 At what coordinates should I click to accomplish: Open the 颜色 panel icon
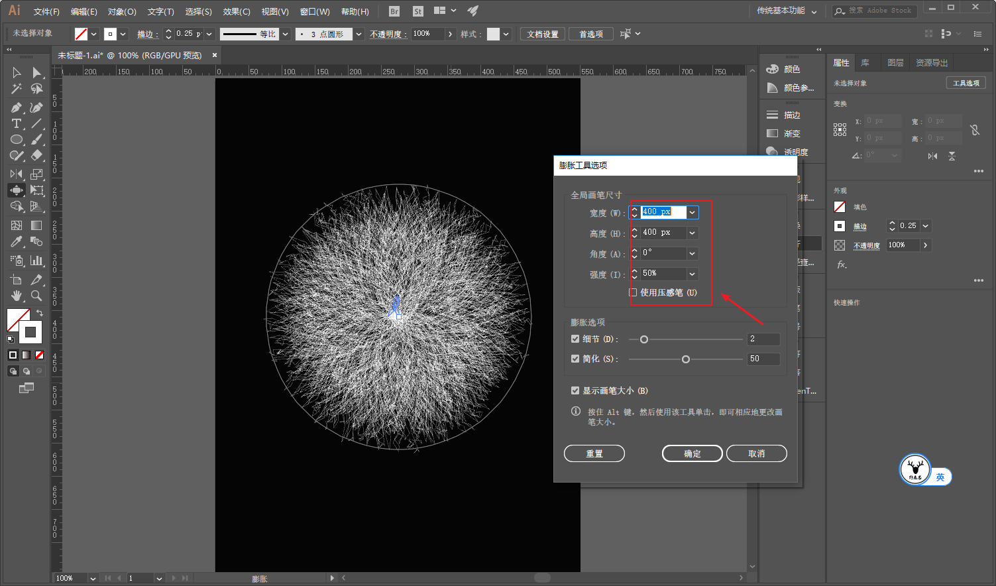click(x=772, y=69)
